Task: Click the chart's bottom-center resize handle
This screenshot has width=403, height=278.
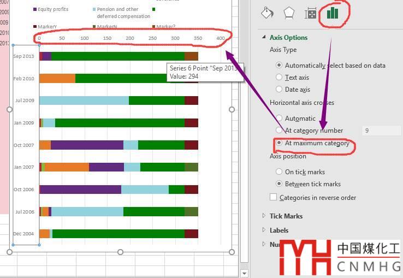Action: coord(120,252)
